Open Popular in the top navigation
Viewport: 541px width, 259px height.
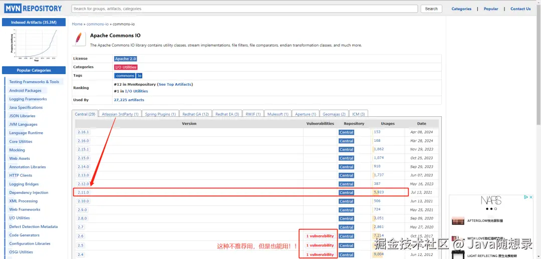(490, 9)
